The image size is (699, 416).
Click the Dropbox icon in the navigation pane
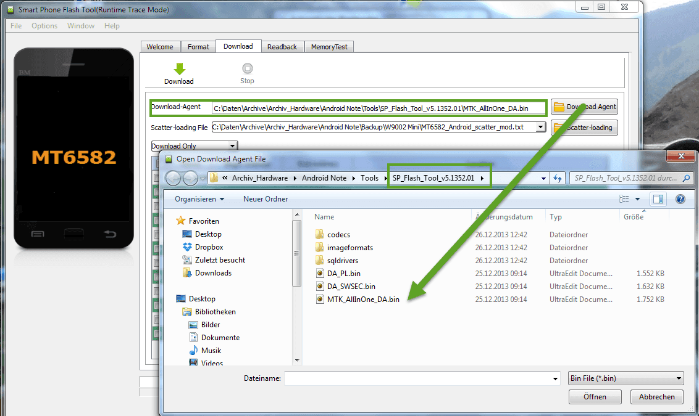187,247
